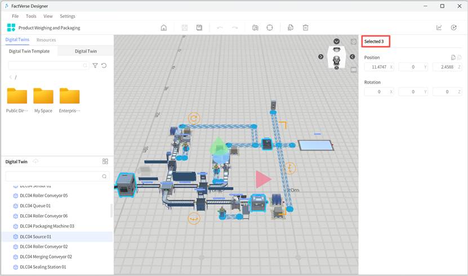Click the save scene icon

199,28
